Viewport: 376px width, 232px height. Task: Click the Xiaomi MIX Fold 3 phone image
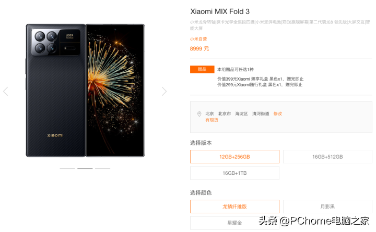85,91
